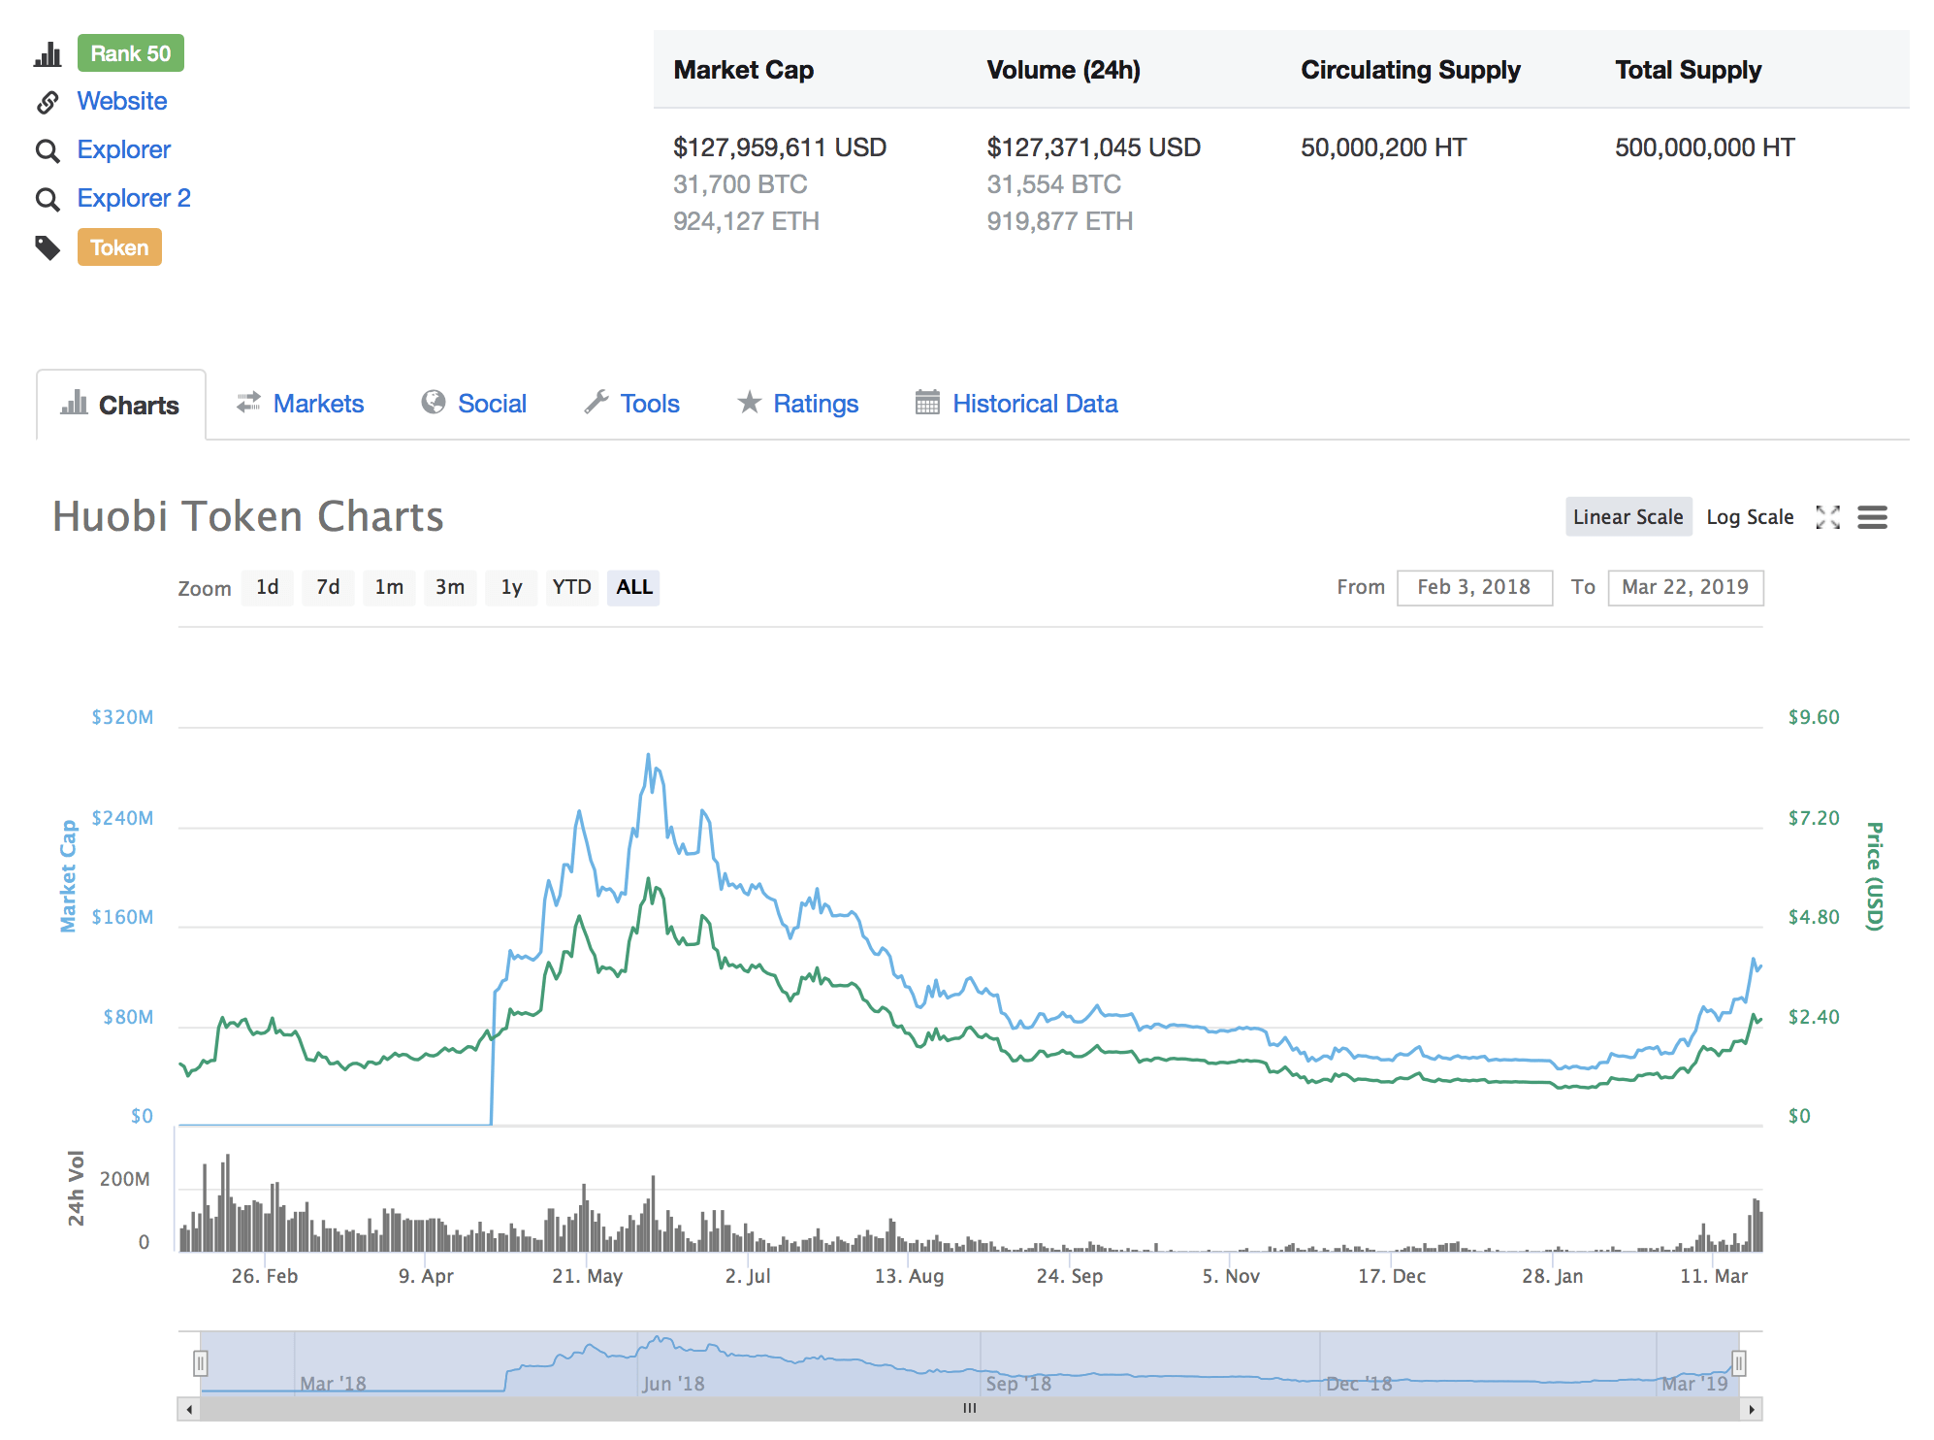1934x1440 pixels.
Task: Set chart zoom to 1y
Action: point(511,587)
